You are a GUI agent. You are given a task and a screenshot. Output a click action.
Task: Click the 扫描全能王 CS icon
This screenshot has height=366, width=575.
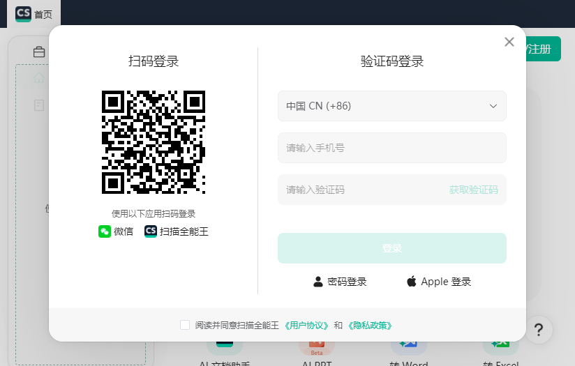[x=150, y=231]
